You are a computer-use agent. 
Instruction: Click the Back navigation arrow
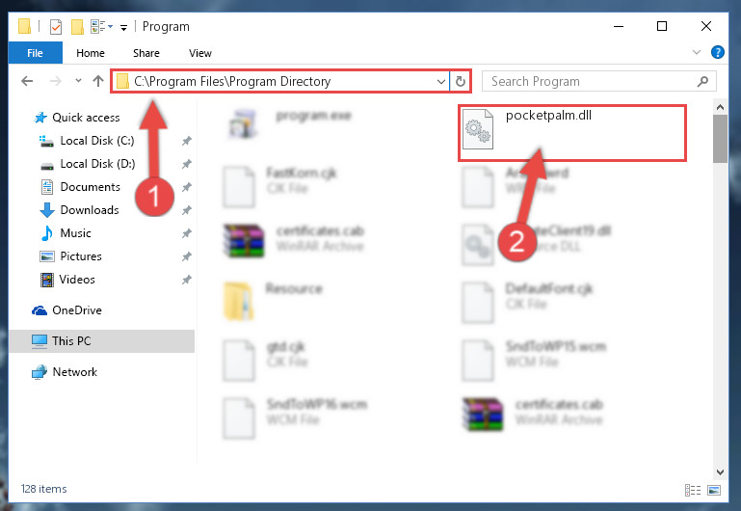27,81
